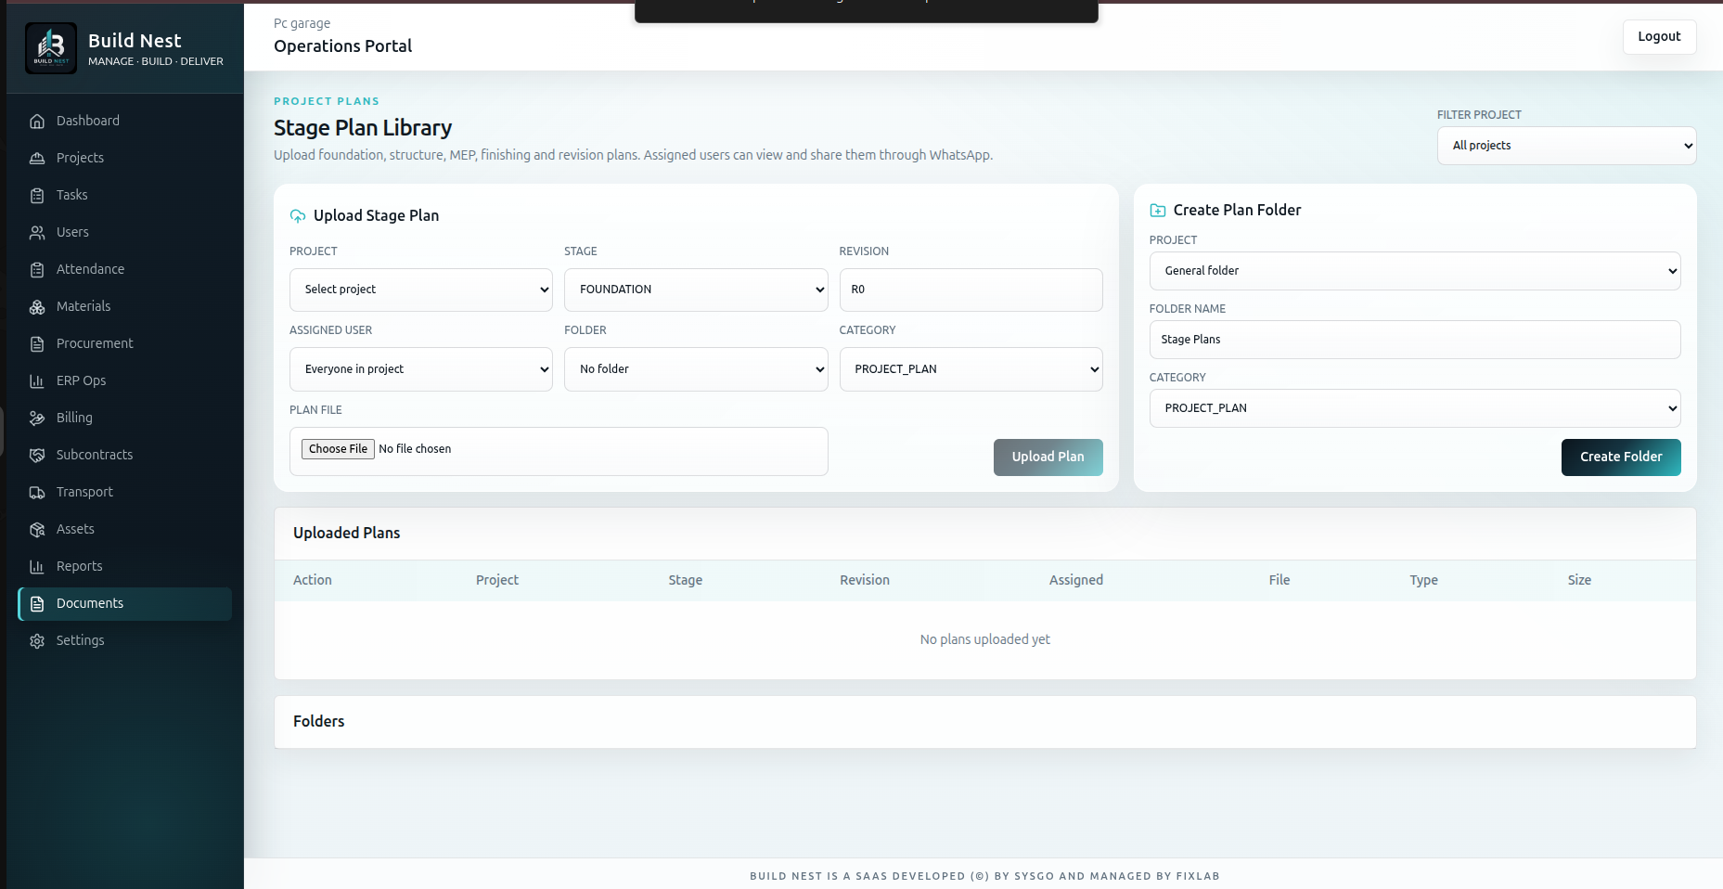Open the Tasks menu item
The width and height of the screenshot is (1723, 889).
pos(124,195)
